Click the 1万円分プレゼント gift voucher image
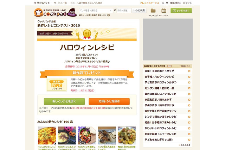This screenshot has height=150, width=225. (57, 85)
